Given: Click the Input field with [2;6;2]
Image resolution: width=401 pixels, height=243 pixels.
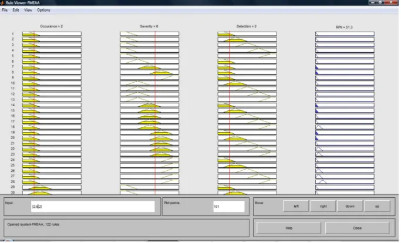Looking at the screenshot, I should click(x=93, y=207).
